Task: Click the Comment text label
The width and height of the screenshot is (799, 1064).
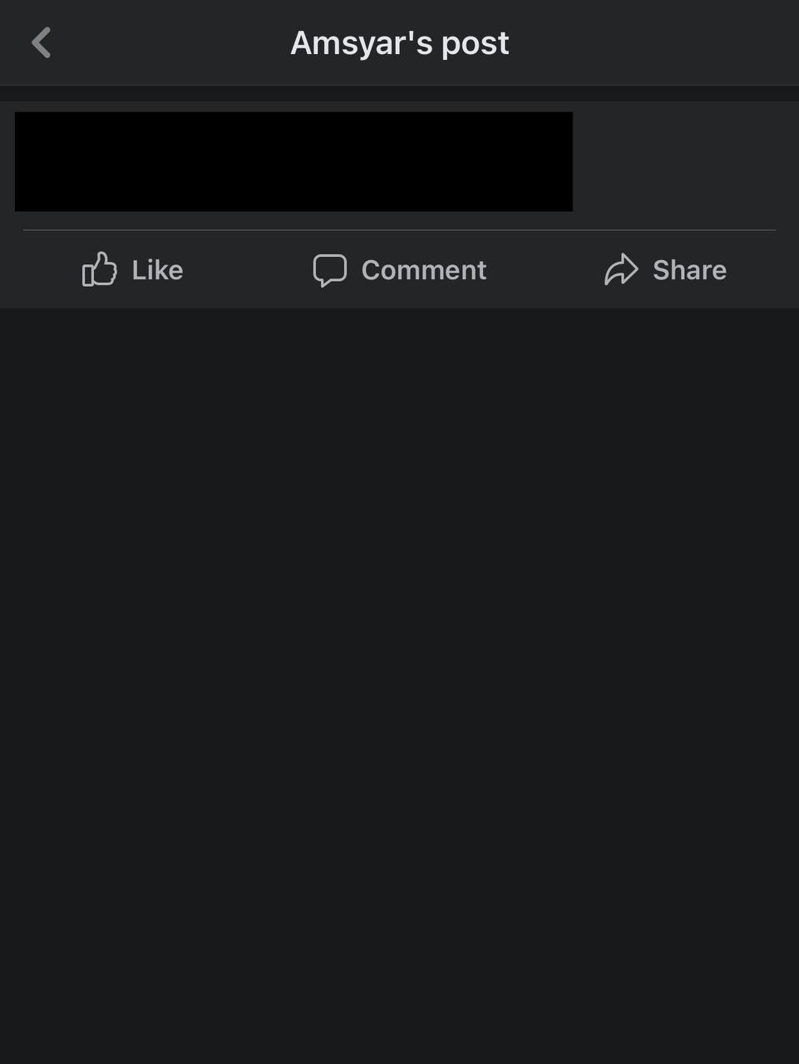Action: pos(423,270)
